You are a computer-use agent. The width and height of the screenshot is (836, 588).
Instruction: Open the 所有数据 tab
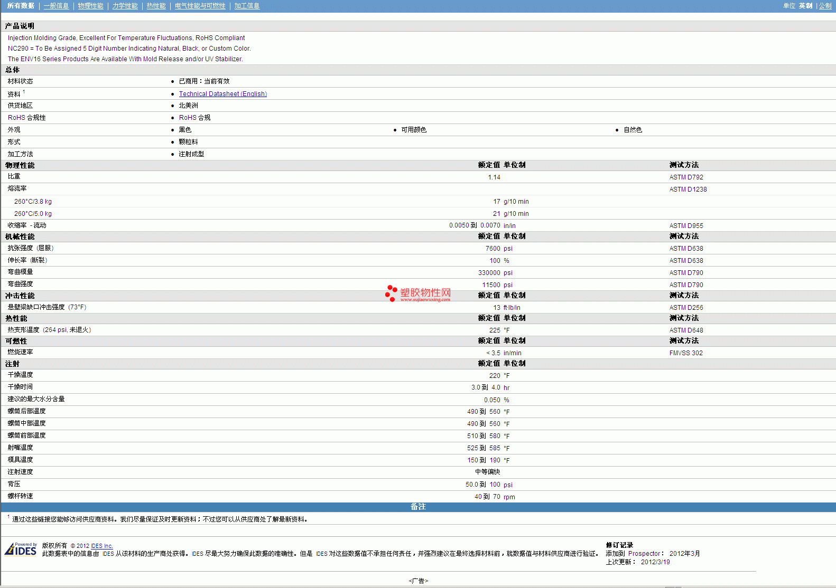click(21, 6)
